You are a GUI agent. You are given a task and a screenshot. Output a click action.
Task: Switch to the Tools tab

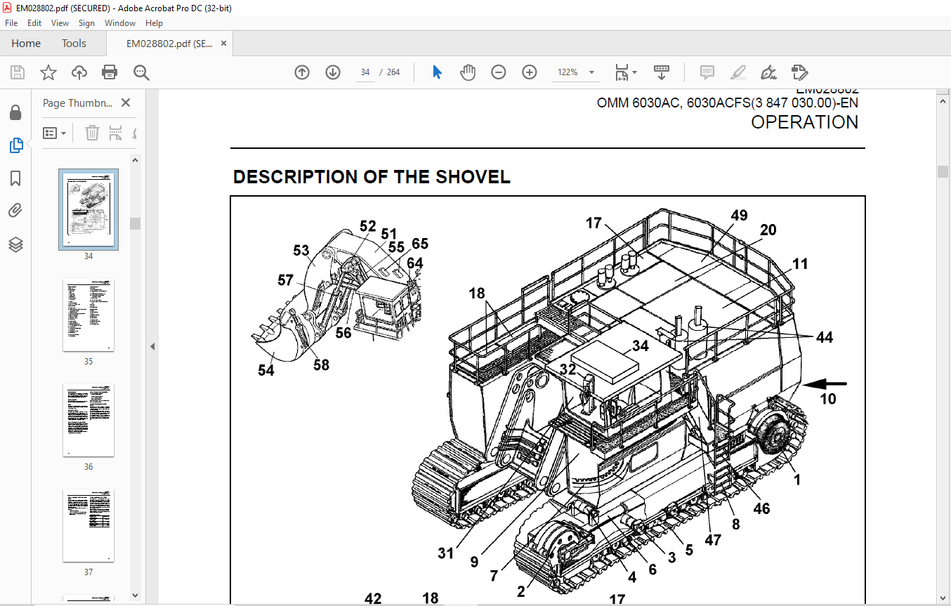coord(74,43)
